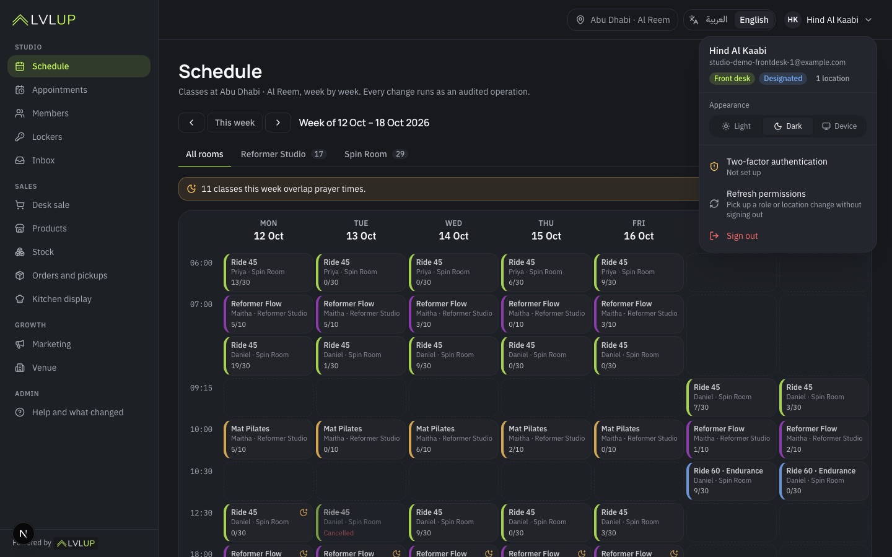Click the Next.js dev tools badge
Screen dimensions: 892x557
tap(24, 533)
